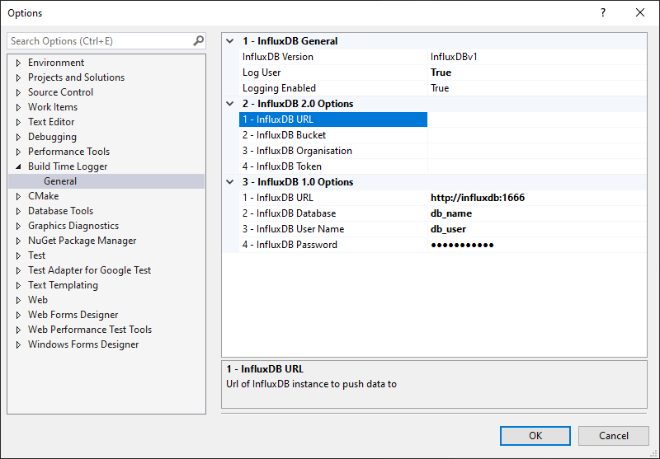Collapse the Build Time Logger node arrow
660x459 pixels.
pos(18,166)
